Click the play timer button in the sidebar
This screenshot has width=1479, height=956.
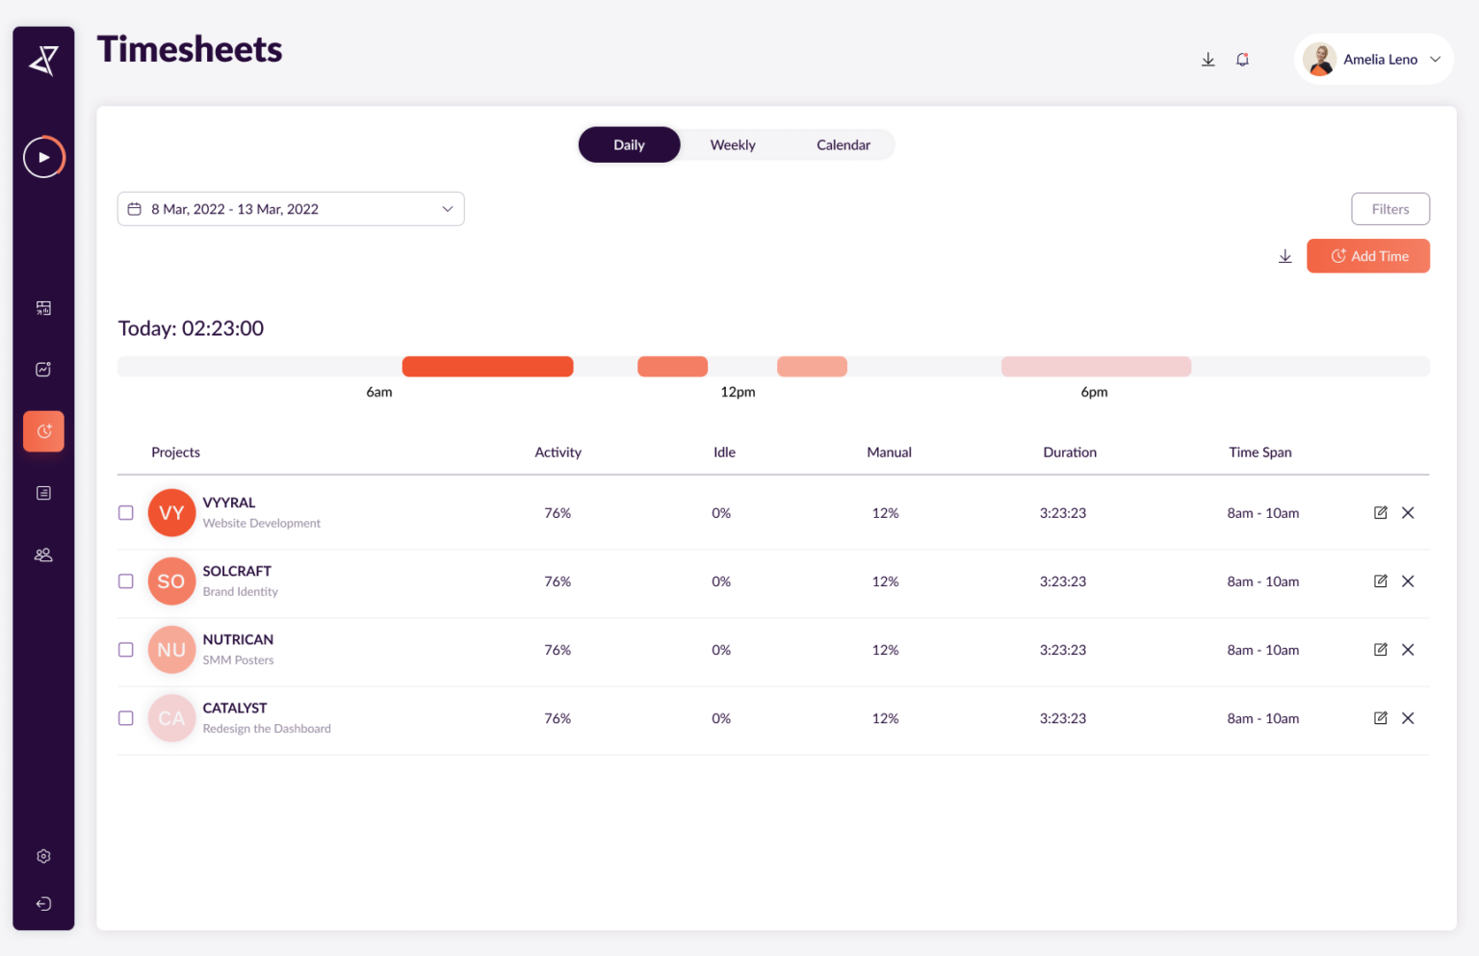pos(43,157)
